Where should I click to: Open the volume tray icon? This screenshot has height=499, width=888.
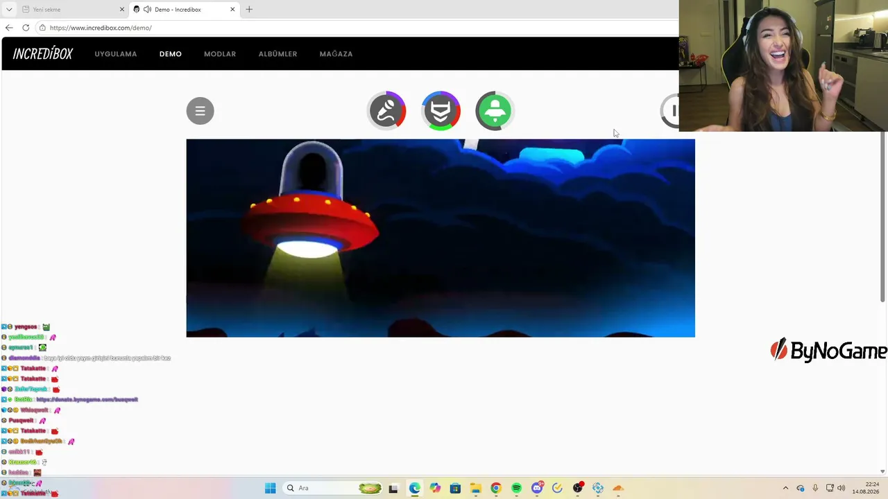pyautogui.click(x=842, y=488)
